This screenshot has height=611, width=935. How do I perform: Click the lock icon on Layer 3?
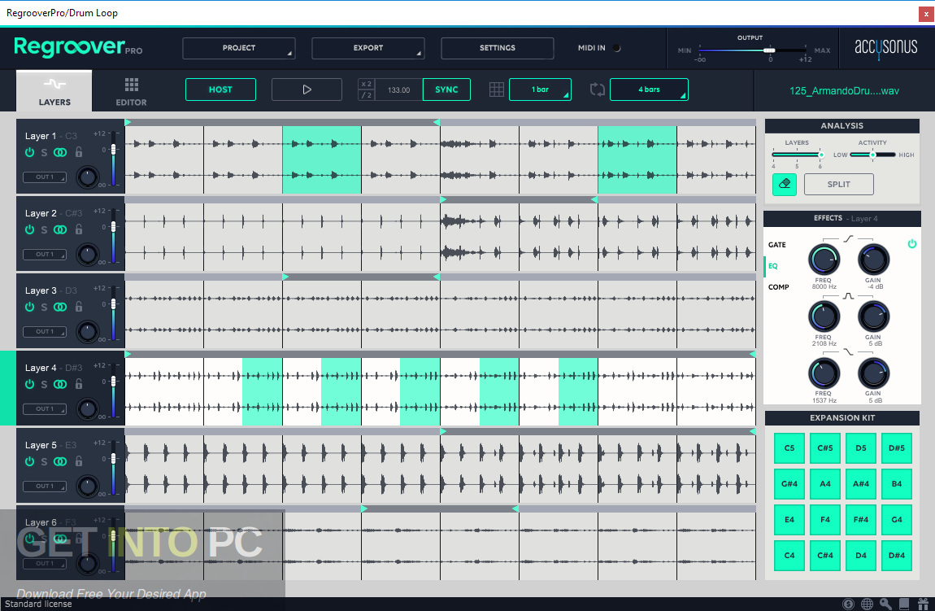click(79, 307)
